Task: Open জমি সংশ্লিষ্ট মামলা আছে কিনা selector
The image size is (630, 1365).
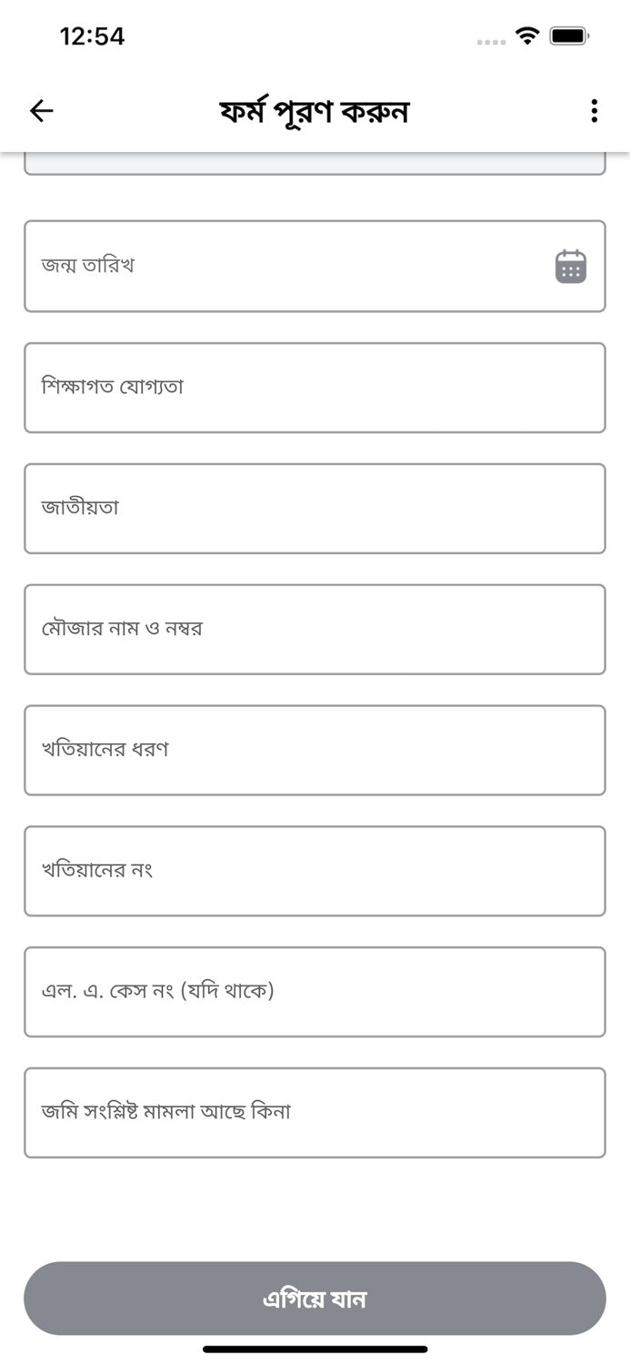Action: tap(315, 1112)
